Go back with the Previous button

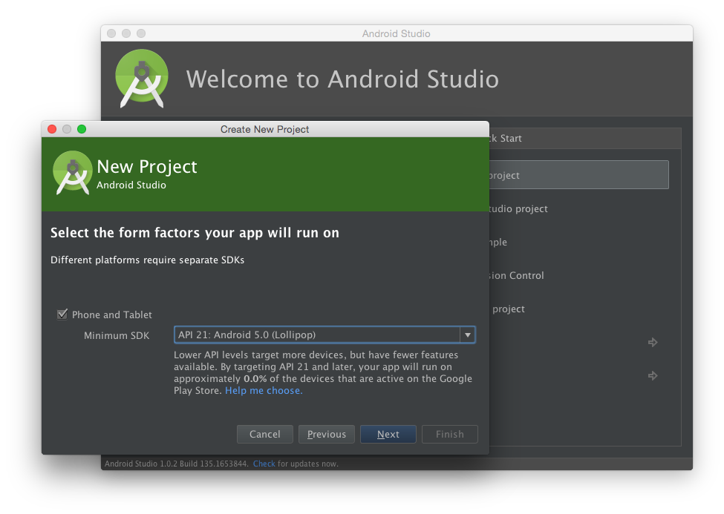[327, 434]
